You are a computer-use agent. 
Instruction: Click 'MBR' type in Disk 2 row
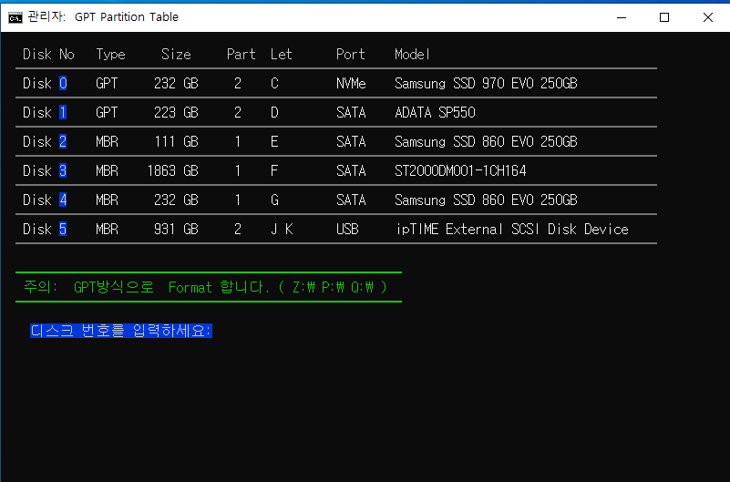(x=107, y=141)
